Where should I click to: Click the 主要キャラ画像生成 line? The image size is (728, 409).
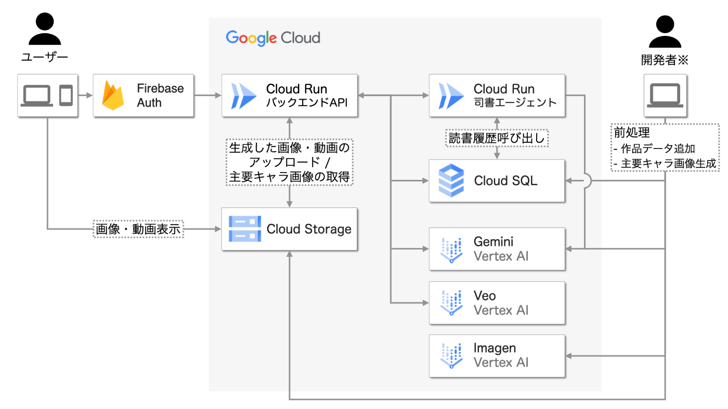tap(665, 164)
